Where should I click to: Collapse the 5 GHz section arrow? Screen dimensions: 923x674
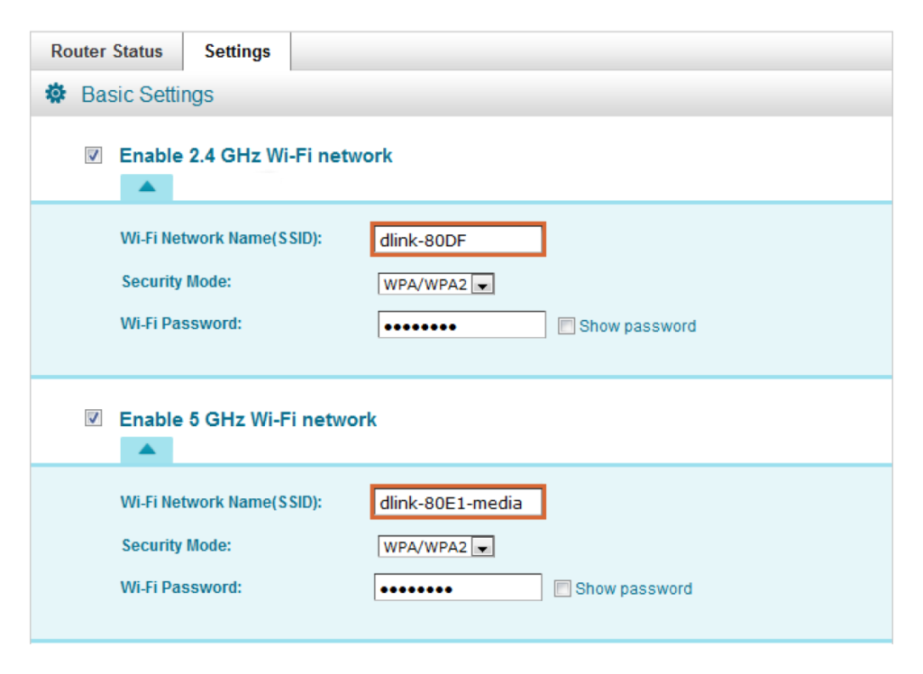[x=147, y=451]
